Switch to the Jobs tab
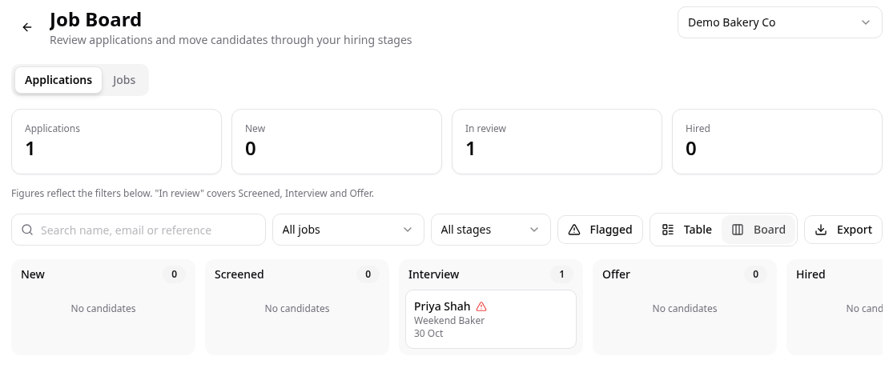 pyautogui.click(x=123, y=80)
